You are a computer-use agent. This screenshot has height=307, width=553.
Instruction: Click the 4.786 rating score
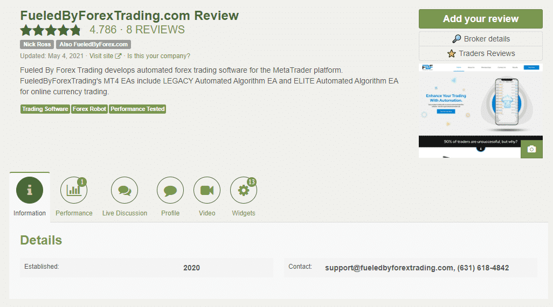[x=103, y=30]
